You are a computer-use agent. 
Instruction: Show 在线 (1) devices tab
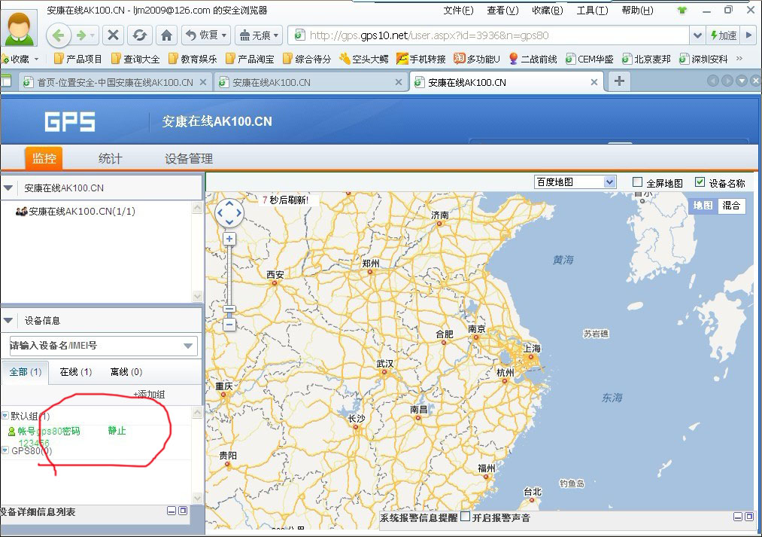pyautogui.click(x=75, y=371)
